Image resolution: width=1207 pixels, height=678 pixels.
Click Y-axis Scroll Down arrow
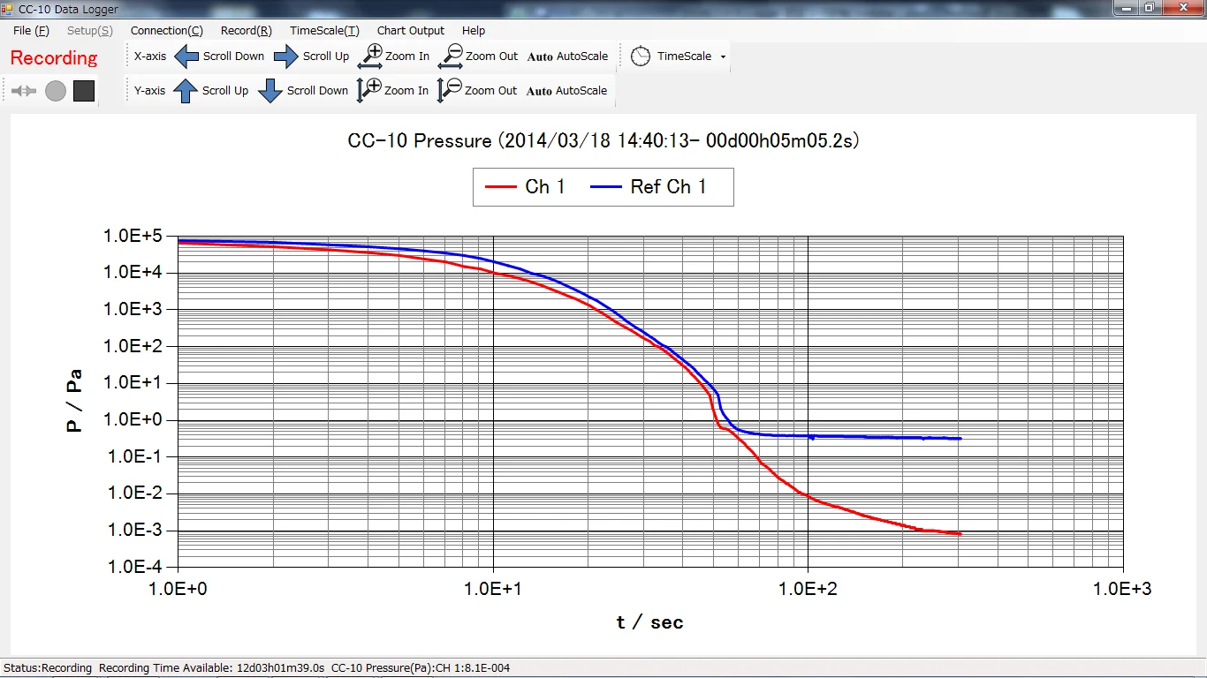click(x=270, y=91)
